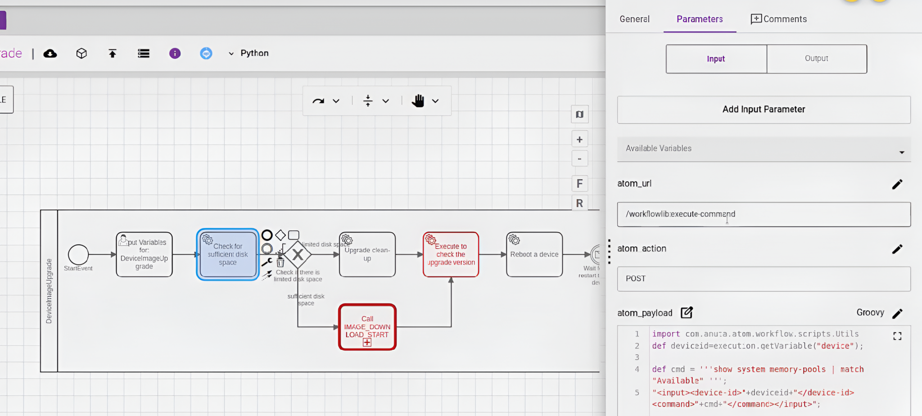Expand subprocess plus marker on Call activity
The height and width of the screenshot is (416, 922).
point(367,343)
